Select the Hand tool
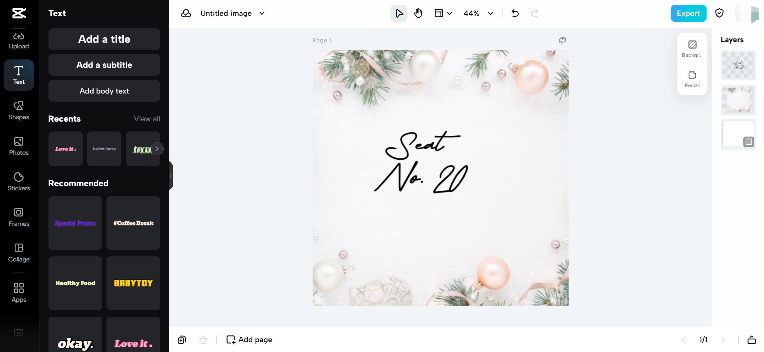The image size is (764, 352). (417, 13)
